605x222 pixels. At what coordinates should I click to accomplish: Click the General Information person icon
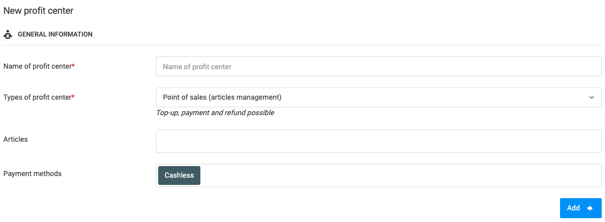click(8, 34)
